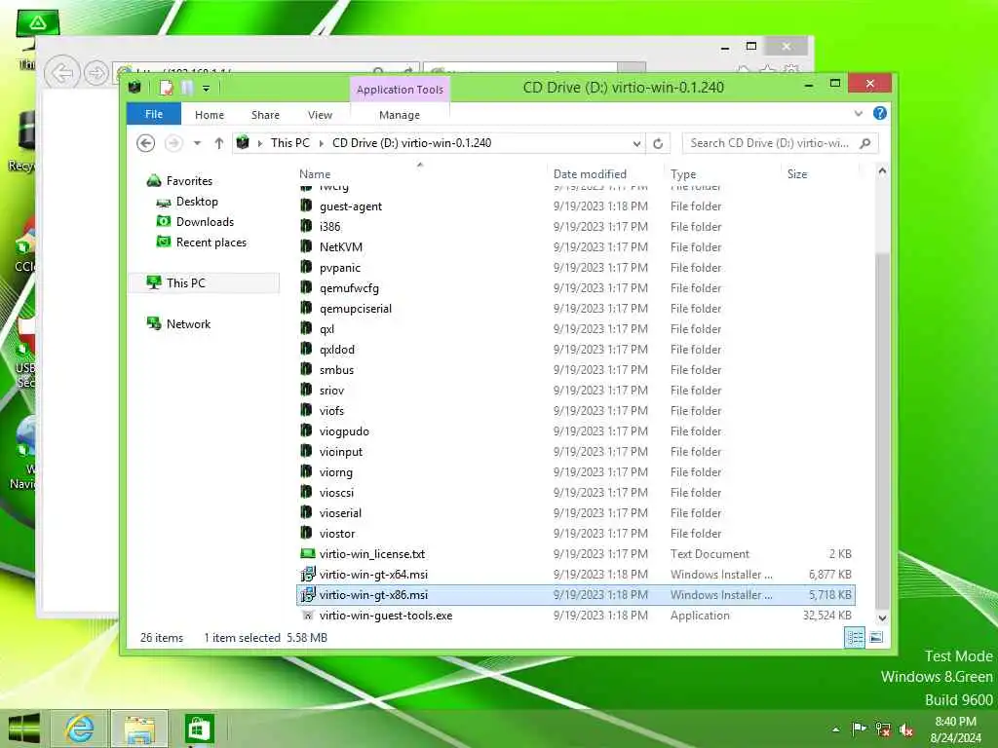Open the Manage ribbon tab
The image size is (998, 748).
pyautogui.click(x=400, y=115)
